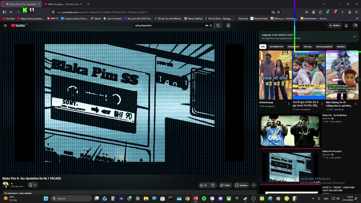This screenshot has width=361, height=203.
Task: Open a new browser tab
Action: [x=88, y=4]
